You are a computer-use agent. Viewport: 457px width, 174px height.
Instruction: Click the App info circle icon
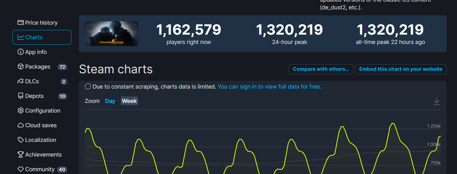coord(21,52)
